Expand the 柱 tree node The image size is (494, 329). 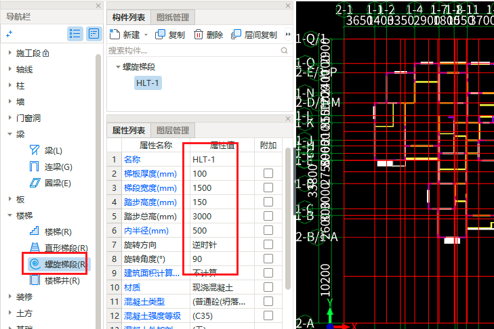pos(9,85)
